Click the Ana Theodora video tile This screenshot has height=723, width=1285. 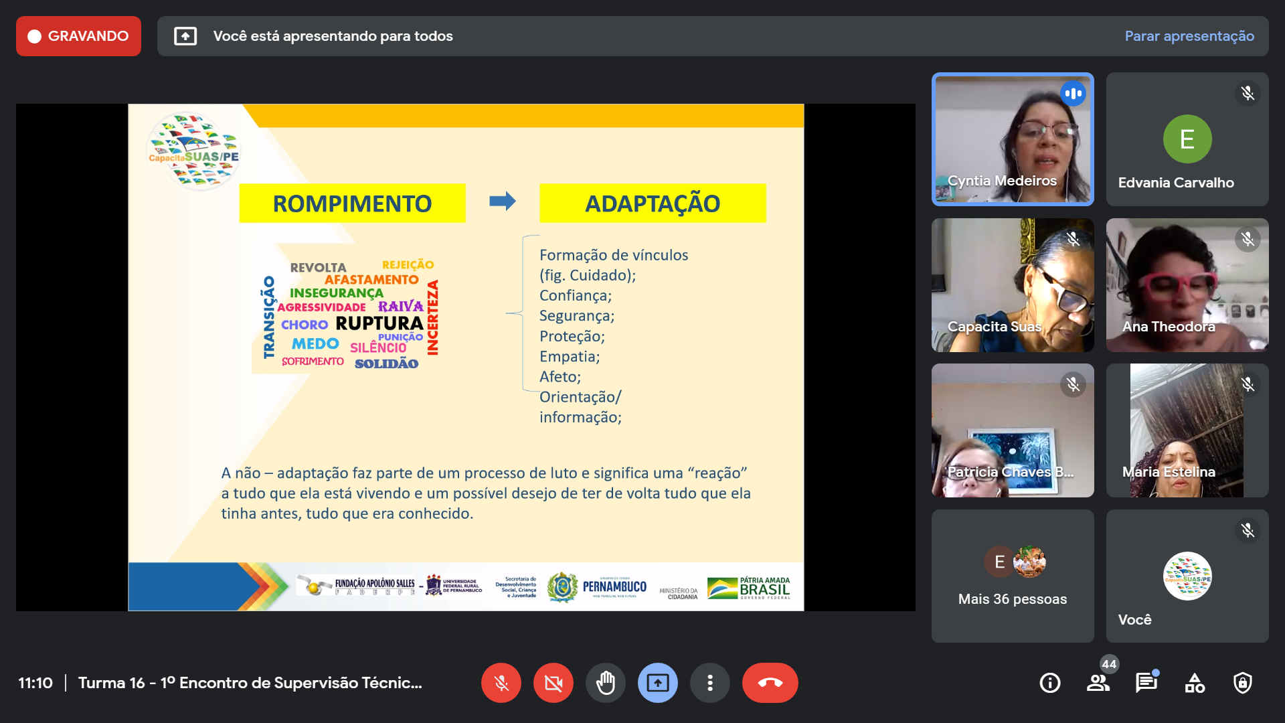coord(1187,285)
